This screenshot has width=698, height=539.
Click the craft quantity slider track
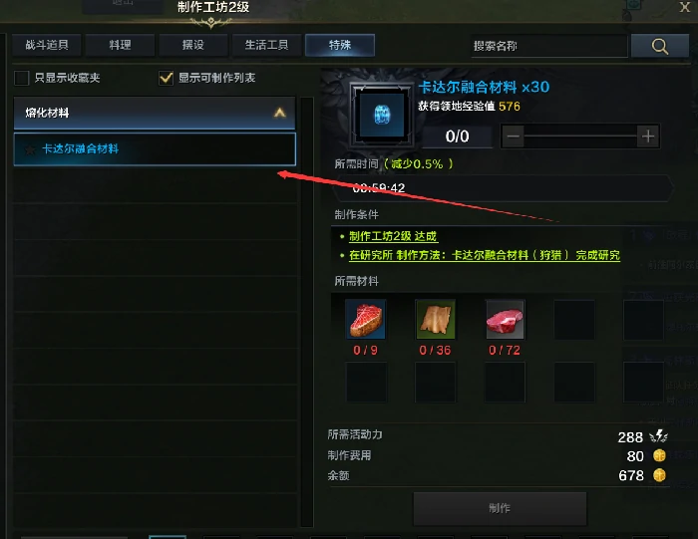point(581,136)
